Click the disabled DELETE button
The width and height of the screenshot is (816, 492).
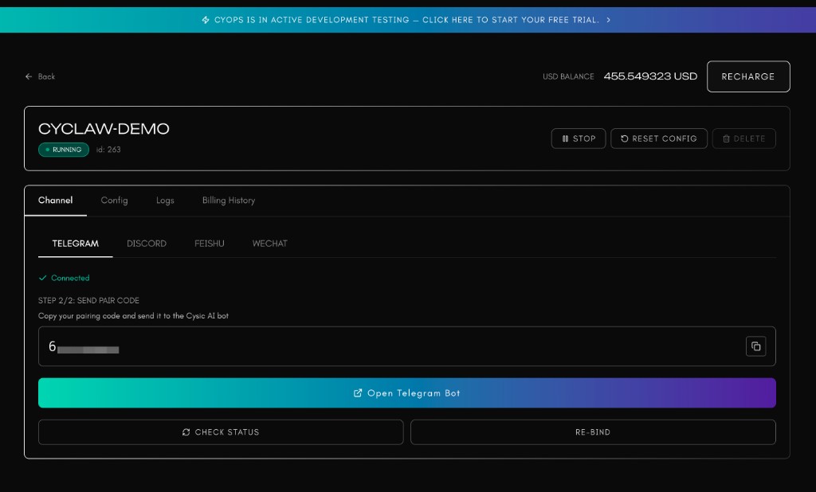click(743, 139)
